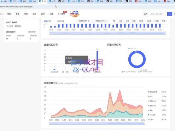Click the 30分钟以下 duration bar
The width and height of the screenshot is (175, 131).
(54, 69)
